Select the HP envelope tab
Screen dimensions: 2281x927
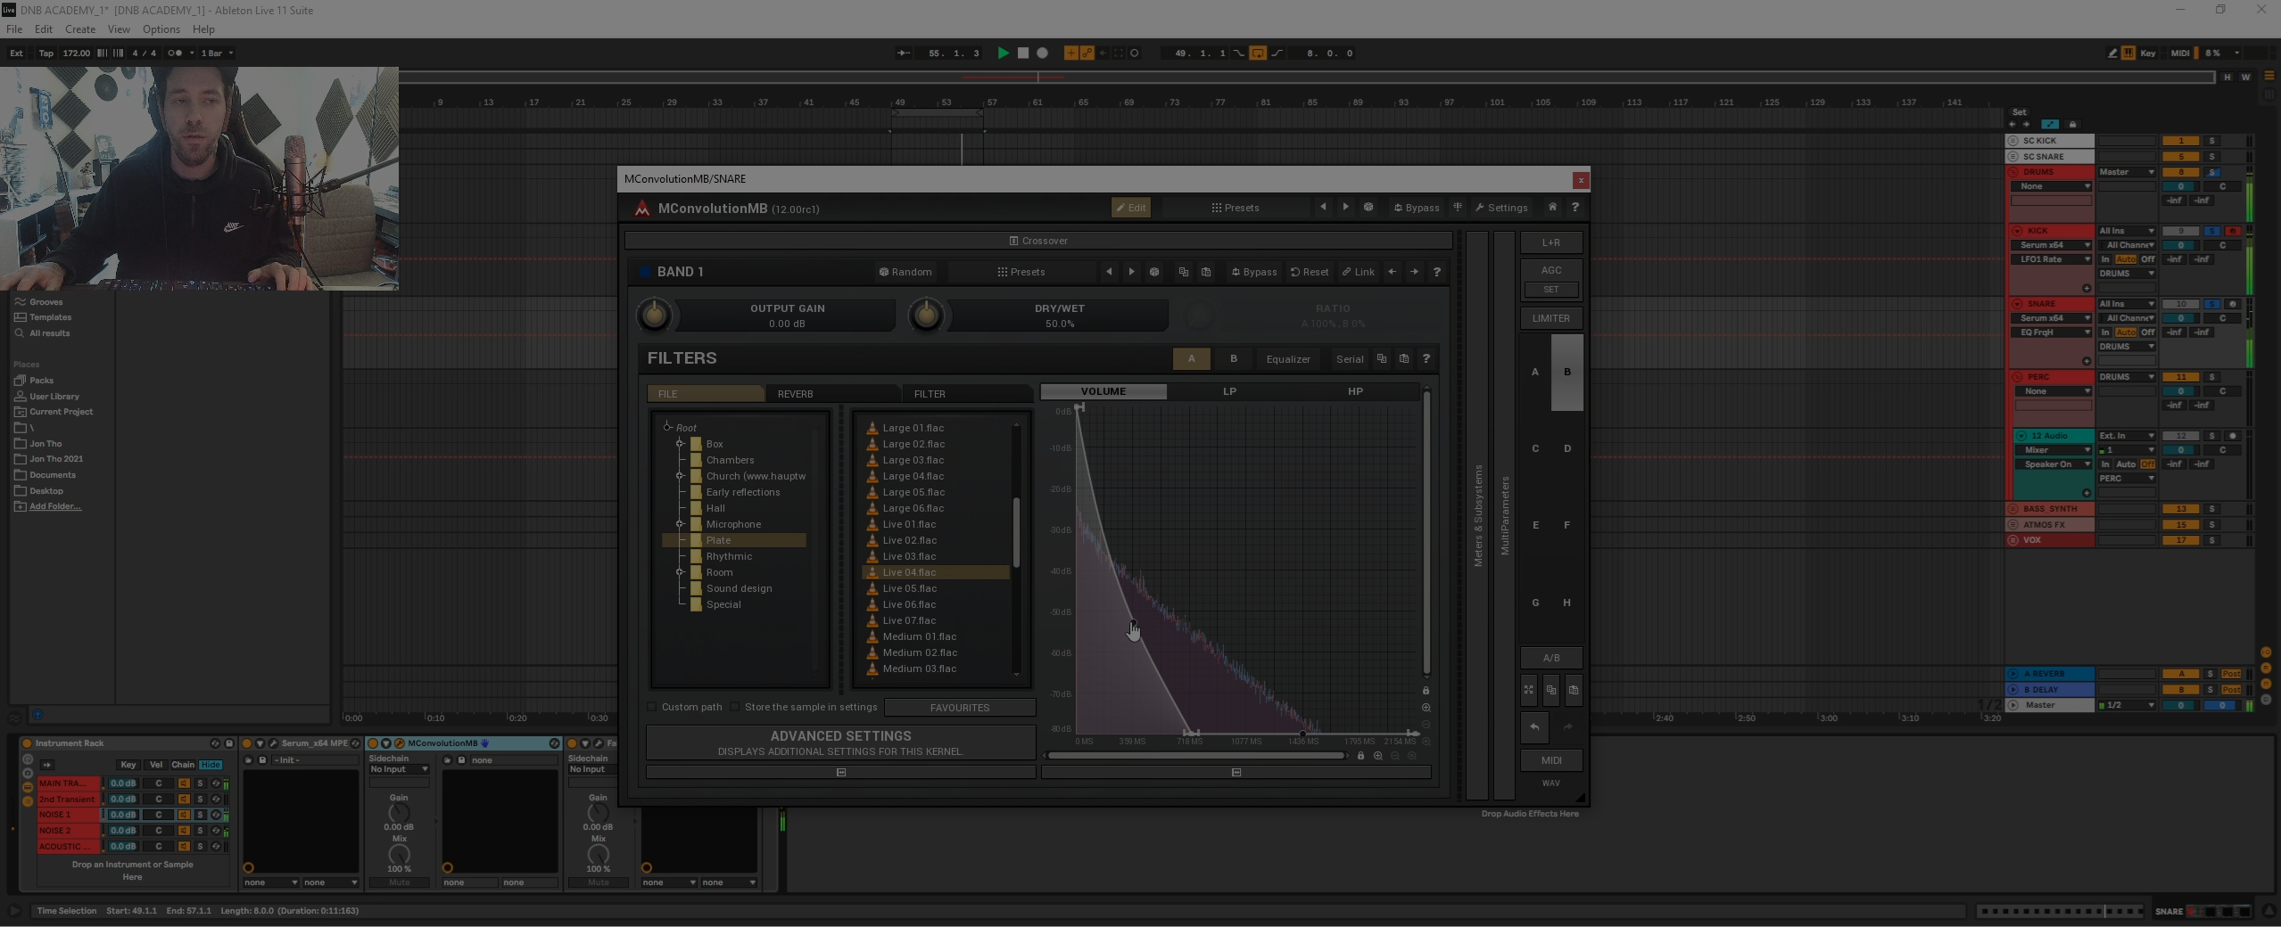[1355, 391]
